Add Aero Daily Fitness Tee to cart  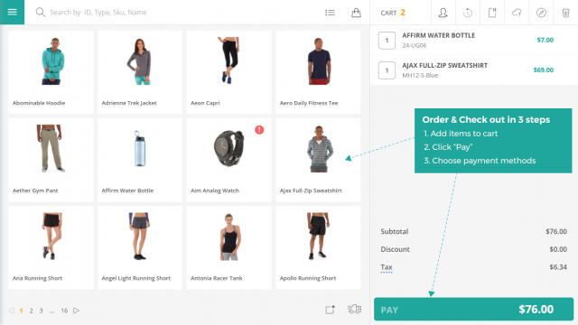318,72
